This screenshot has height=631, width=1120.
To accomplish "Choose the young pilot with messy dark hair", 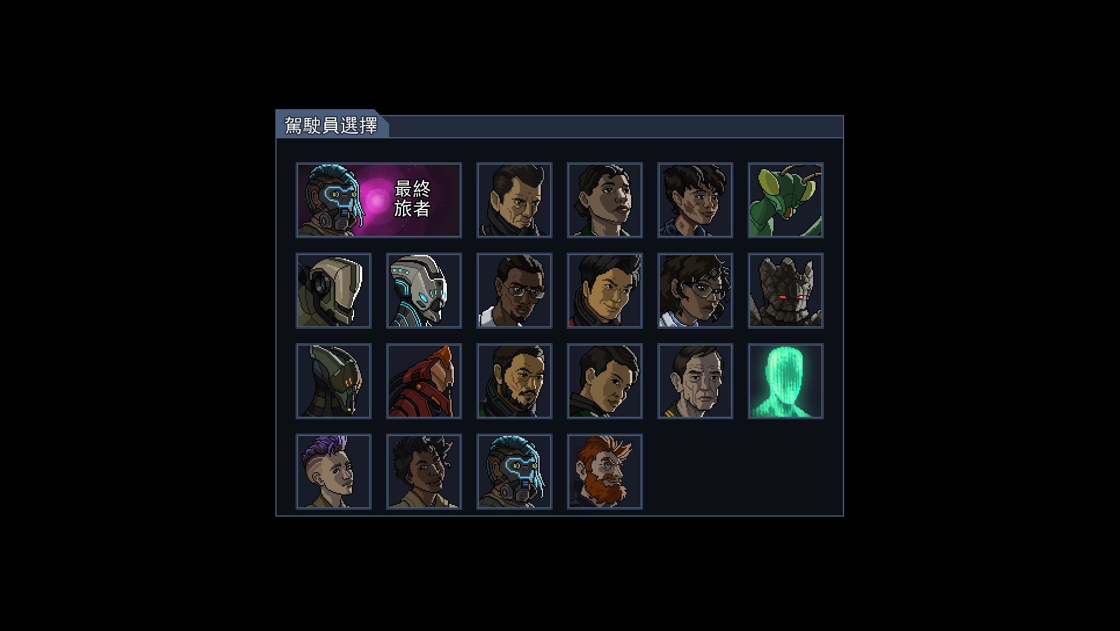I will click(695, 200).
